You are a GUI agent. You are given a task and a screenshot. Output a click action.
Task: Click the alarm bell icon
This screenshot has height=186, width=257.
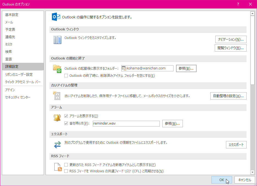57,118
